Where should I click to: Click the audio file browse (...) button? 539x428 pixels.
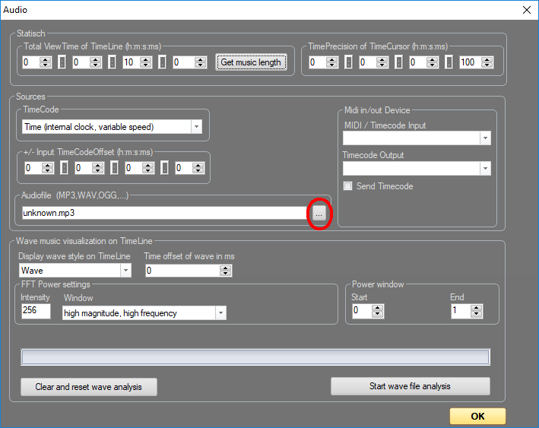(319, 214)
